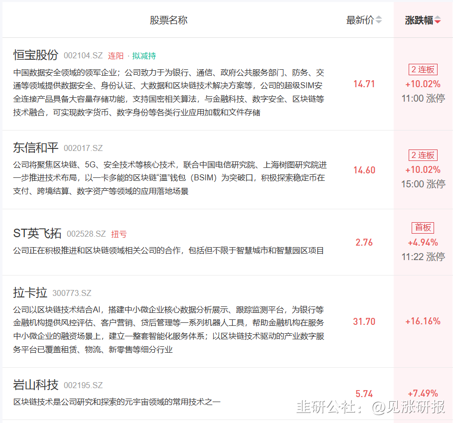Select stock code 002195.SZ
Image resolution: width=453 pixels, height=423 pixels.
(x=83, y=386)
